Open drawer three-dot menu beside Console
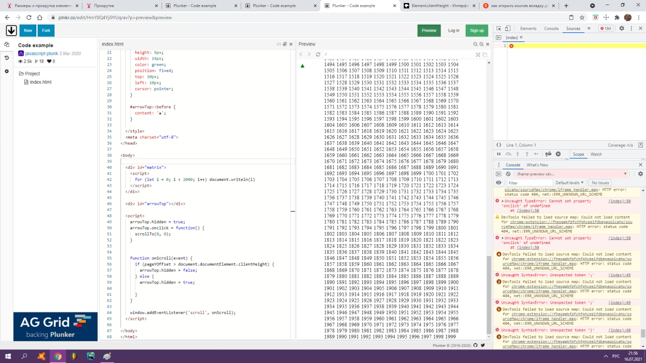The height and width of the screenshot is (363, 646). (499, 165)
